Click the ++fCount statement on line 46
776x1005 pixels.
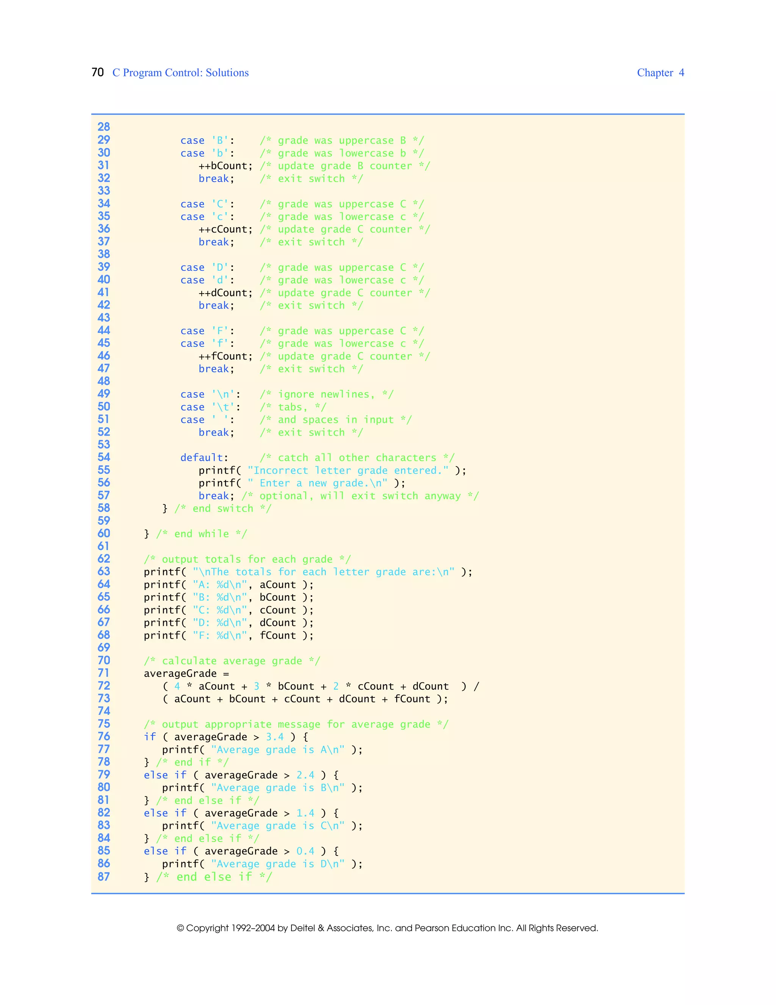225,356
